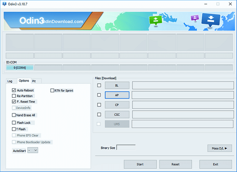237x172 pixels.
Task: Untick the F. Reset Time option
Action: pos(14,101)
